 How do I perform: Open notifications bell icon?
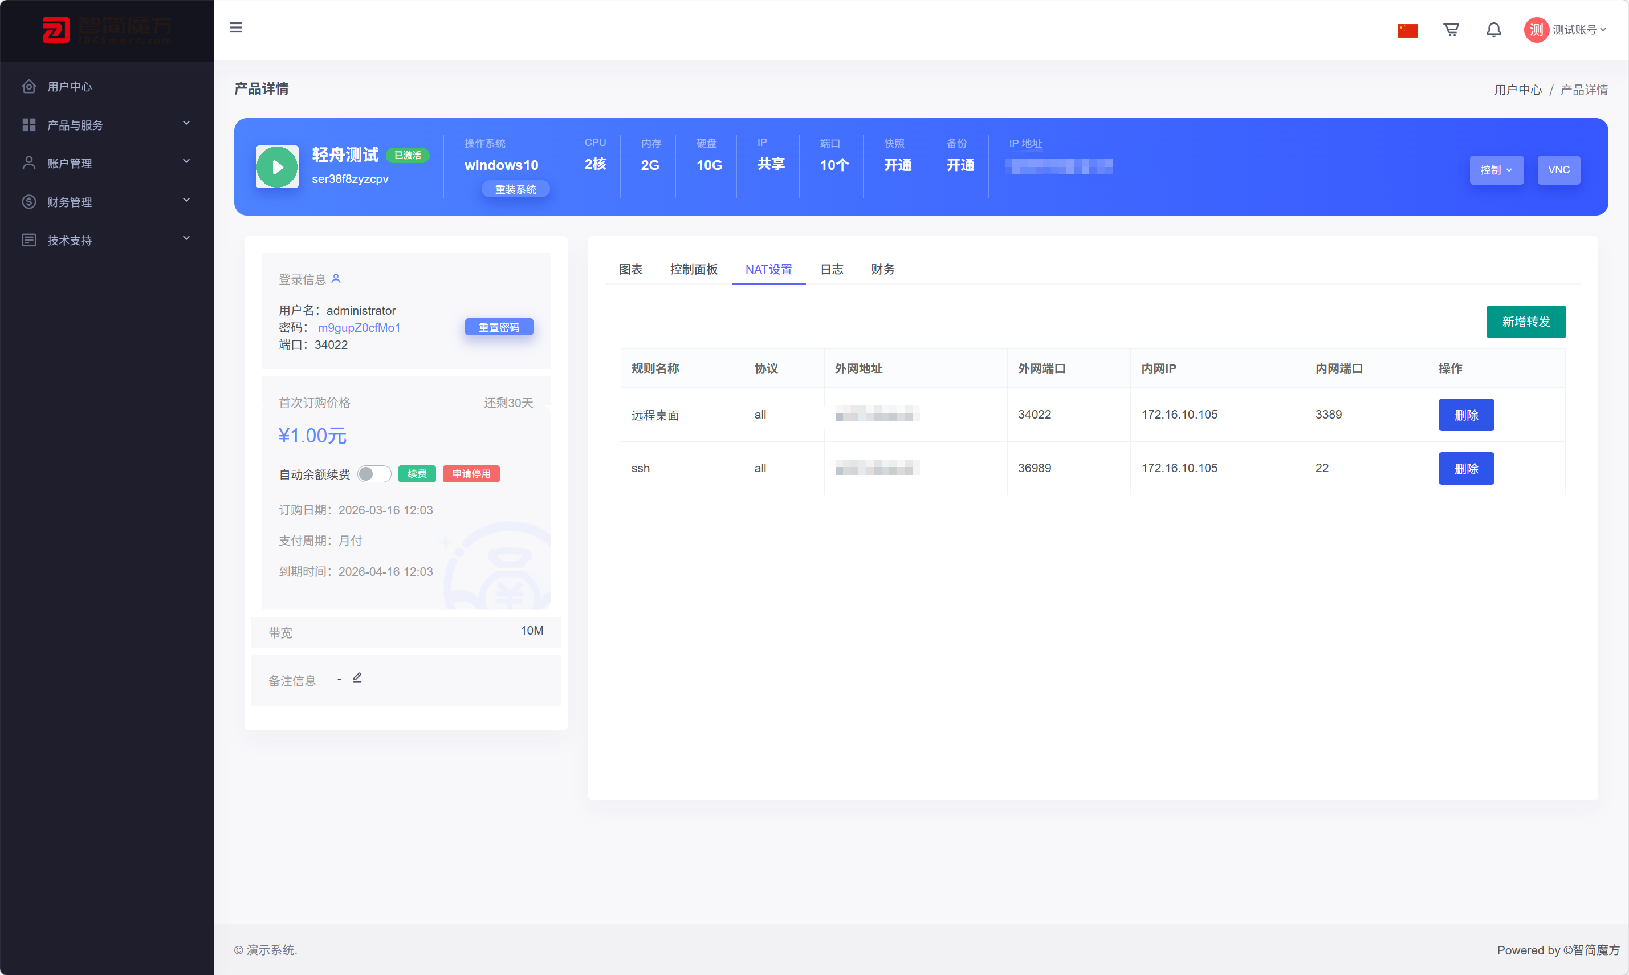(1493, 30)
